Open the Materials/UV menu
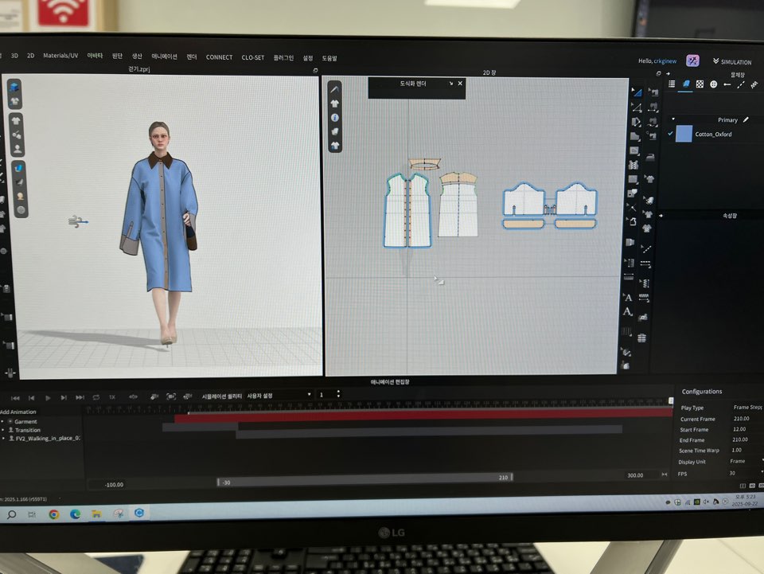764x574 pixels. pyautogui.click(x=60, y=56)
